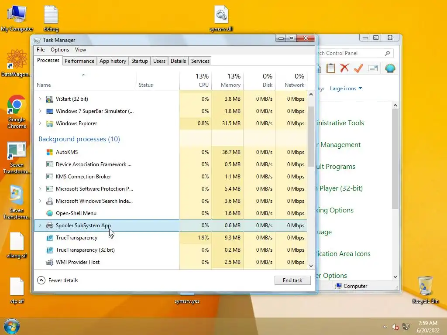The image size is (447, 335).
Task: Open the Start button orb
Action: pos(12,326)
